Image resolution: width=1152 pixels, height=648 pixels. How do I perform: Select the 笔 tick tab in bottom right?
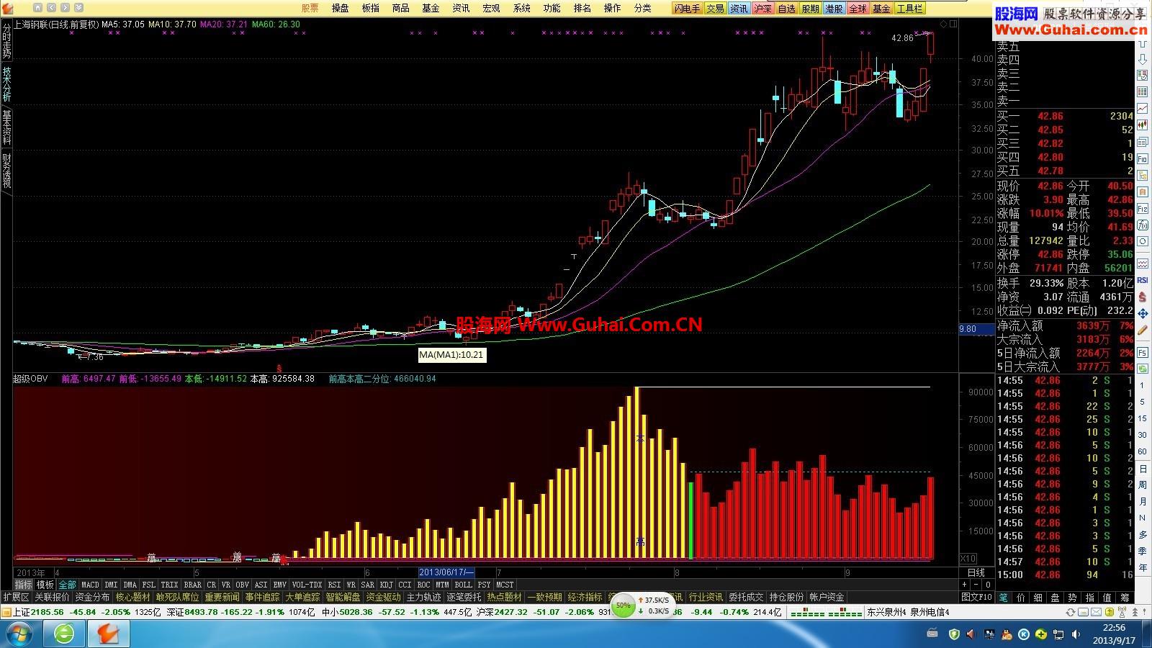1003,597
